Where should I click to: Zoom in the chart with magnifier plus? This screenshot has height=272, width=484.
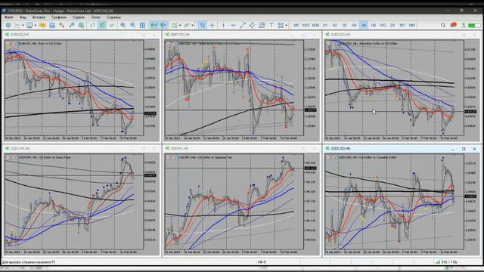(x=123, y=25)
